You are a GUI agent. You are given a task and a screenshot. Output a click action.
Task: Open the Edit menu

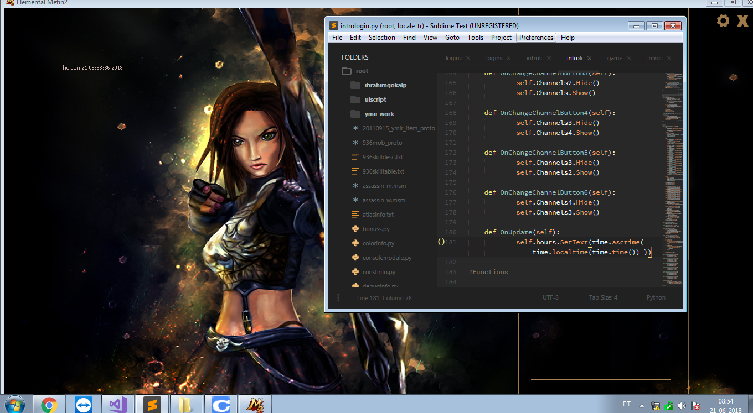[x=355, y=38]
